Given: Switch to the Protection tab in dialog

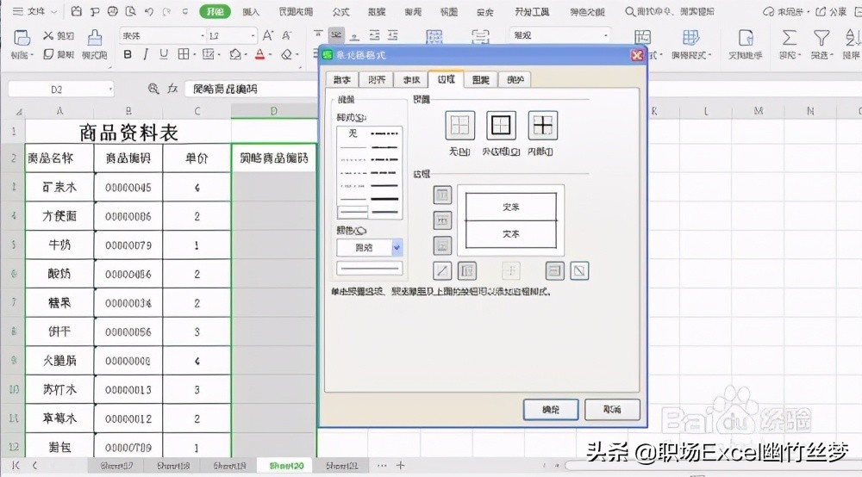Looking at the screenshot, I should point(515,79).
